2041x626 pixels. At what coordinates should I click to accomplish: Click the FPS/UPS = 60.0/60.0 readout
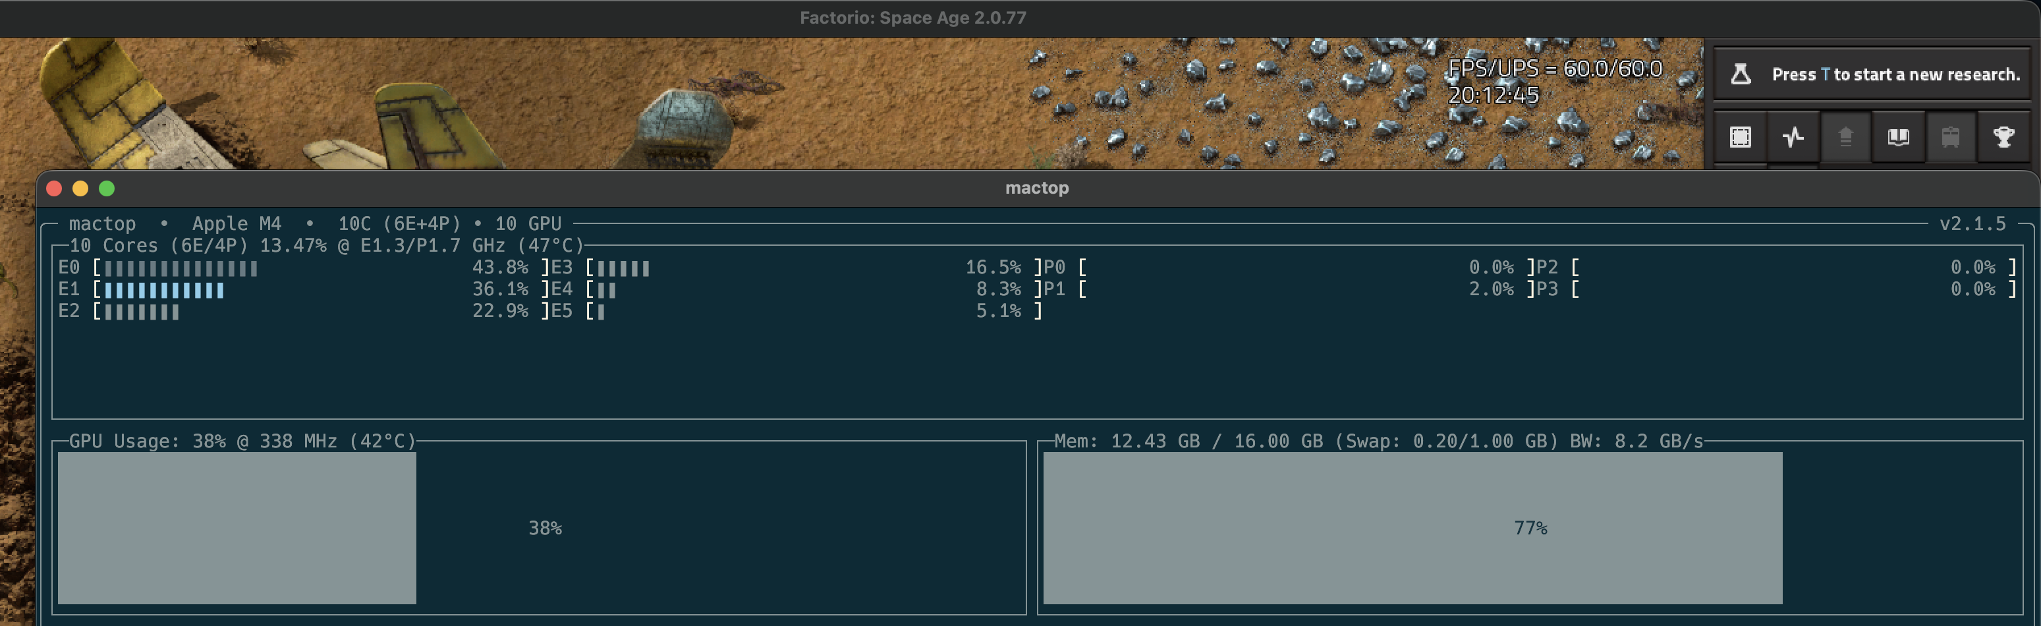pos(1555,69)
